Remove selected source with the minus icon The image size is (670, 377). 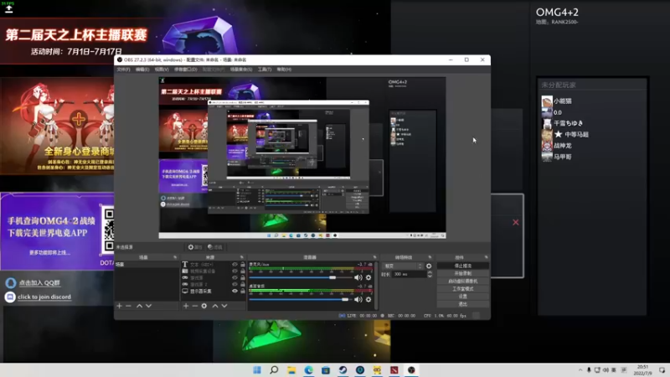point(195,306)
